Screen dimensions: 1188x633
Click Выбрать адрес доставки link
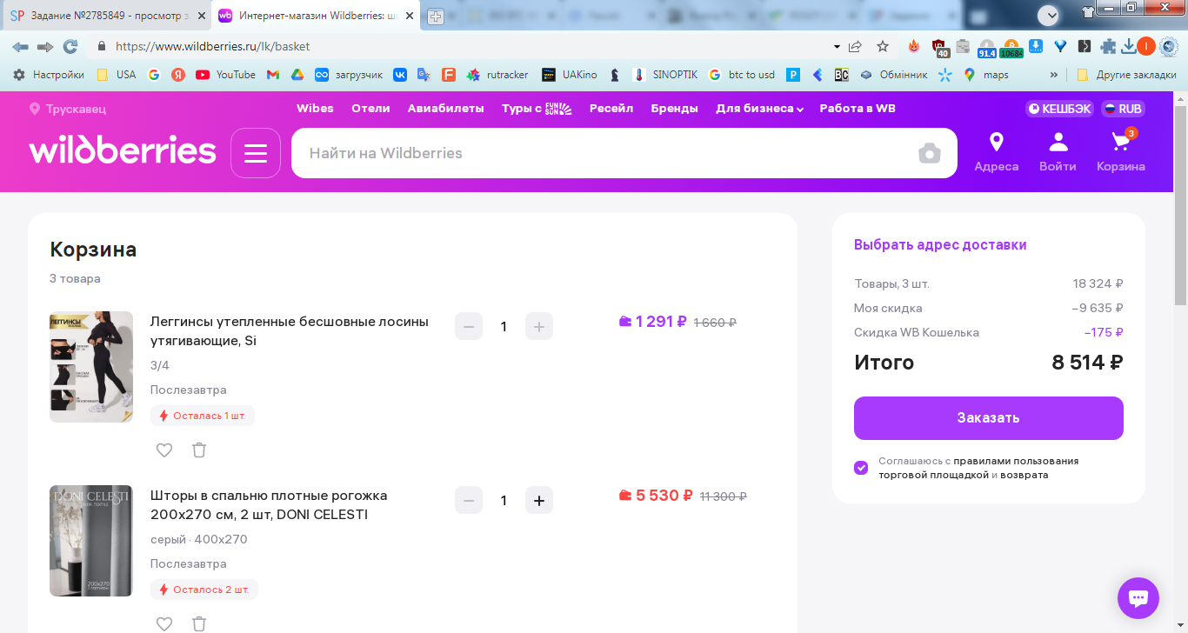tap(940, 245)
